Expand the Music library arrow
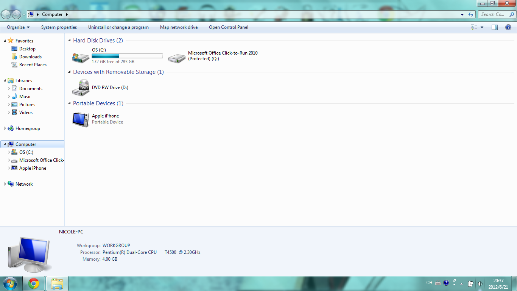This screenshot has height=291, width=517. (9, 97)
